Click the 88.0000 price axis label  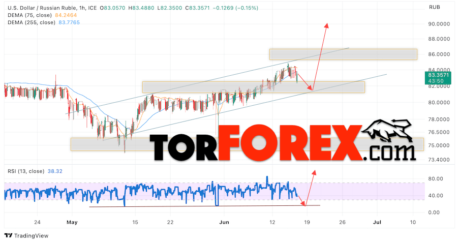pyautogui.click(x=439, y=39)
